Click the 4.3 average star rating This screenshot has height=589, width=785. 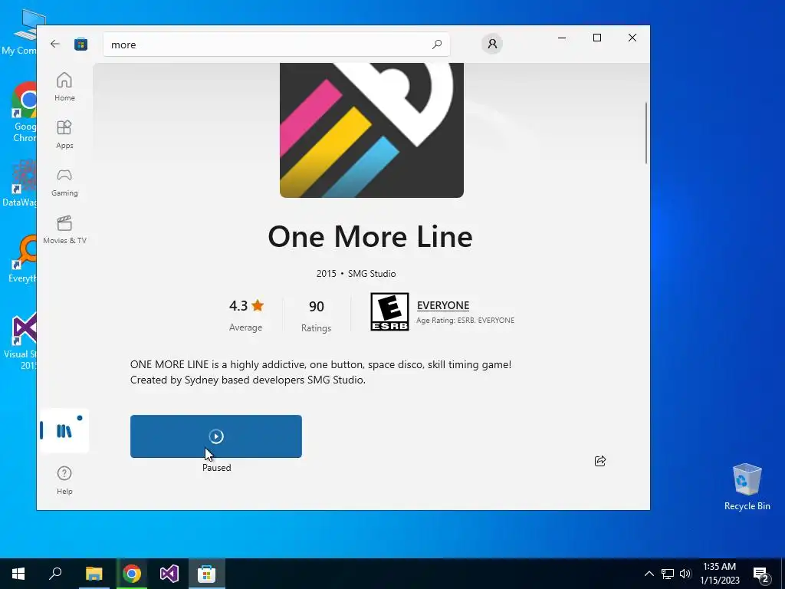[246, 315]
